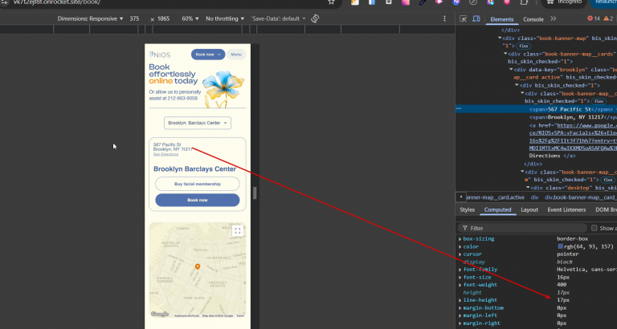
Task: Click the color picker extension icon
Action: click(423, 2)
